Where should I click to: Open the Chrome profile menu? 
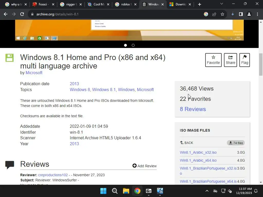pyautogui.click(x=249, y=14)
